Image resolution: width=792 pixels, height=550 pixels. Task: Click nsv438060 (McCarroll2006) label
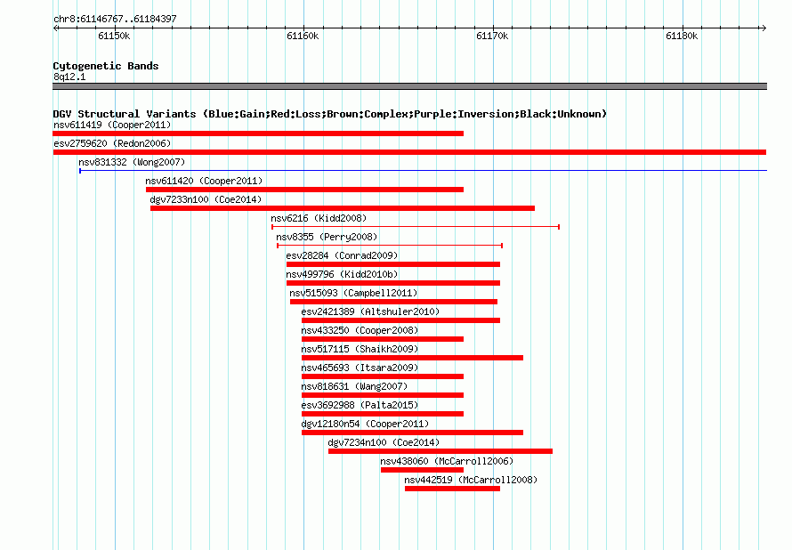click(x=447, y=461)
